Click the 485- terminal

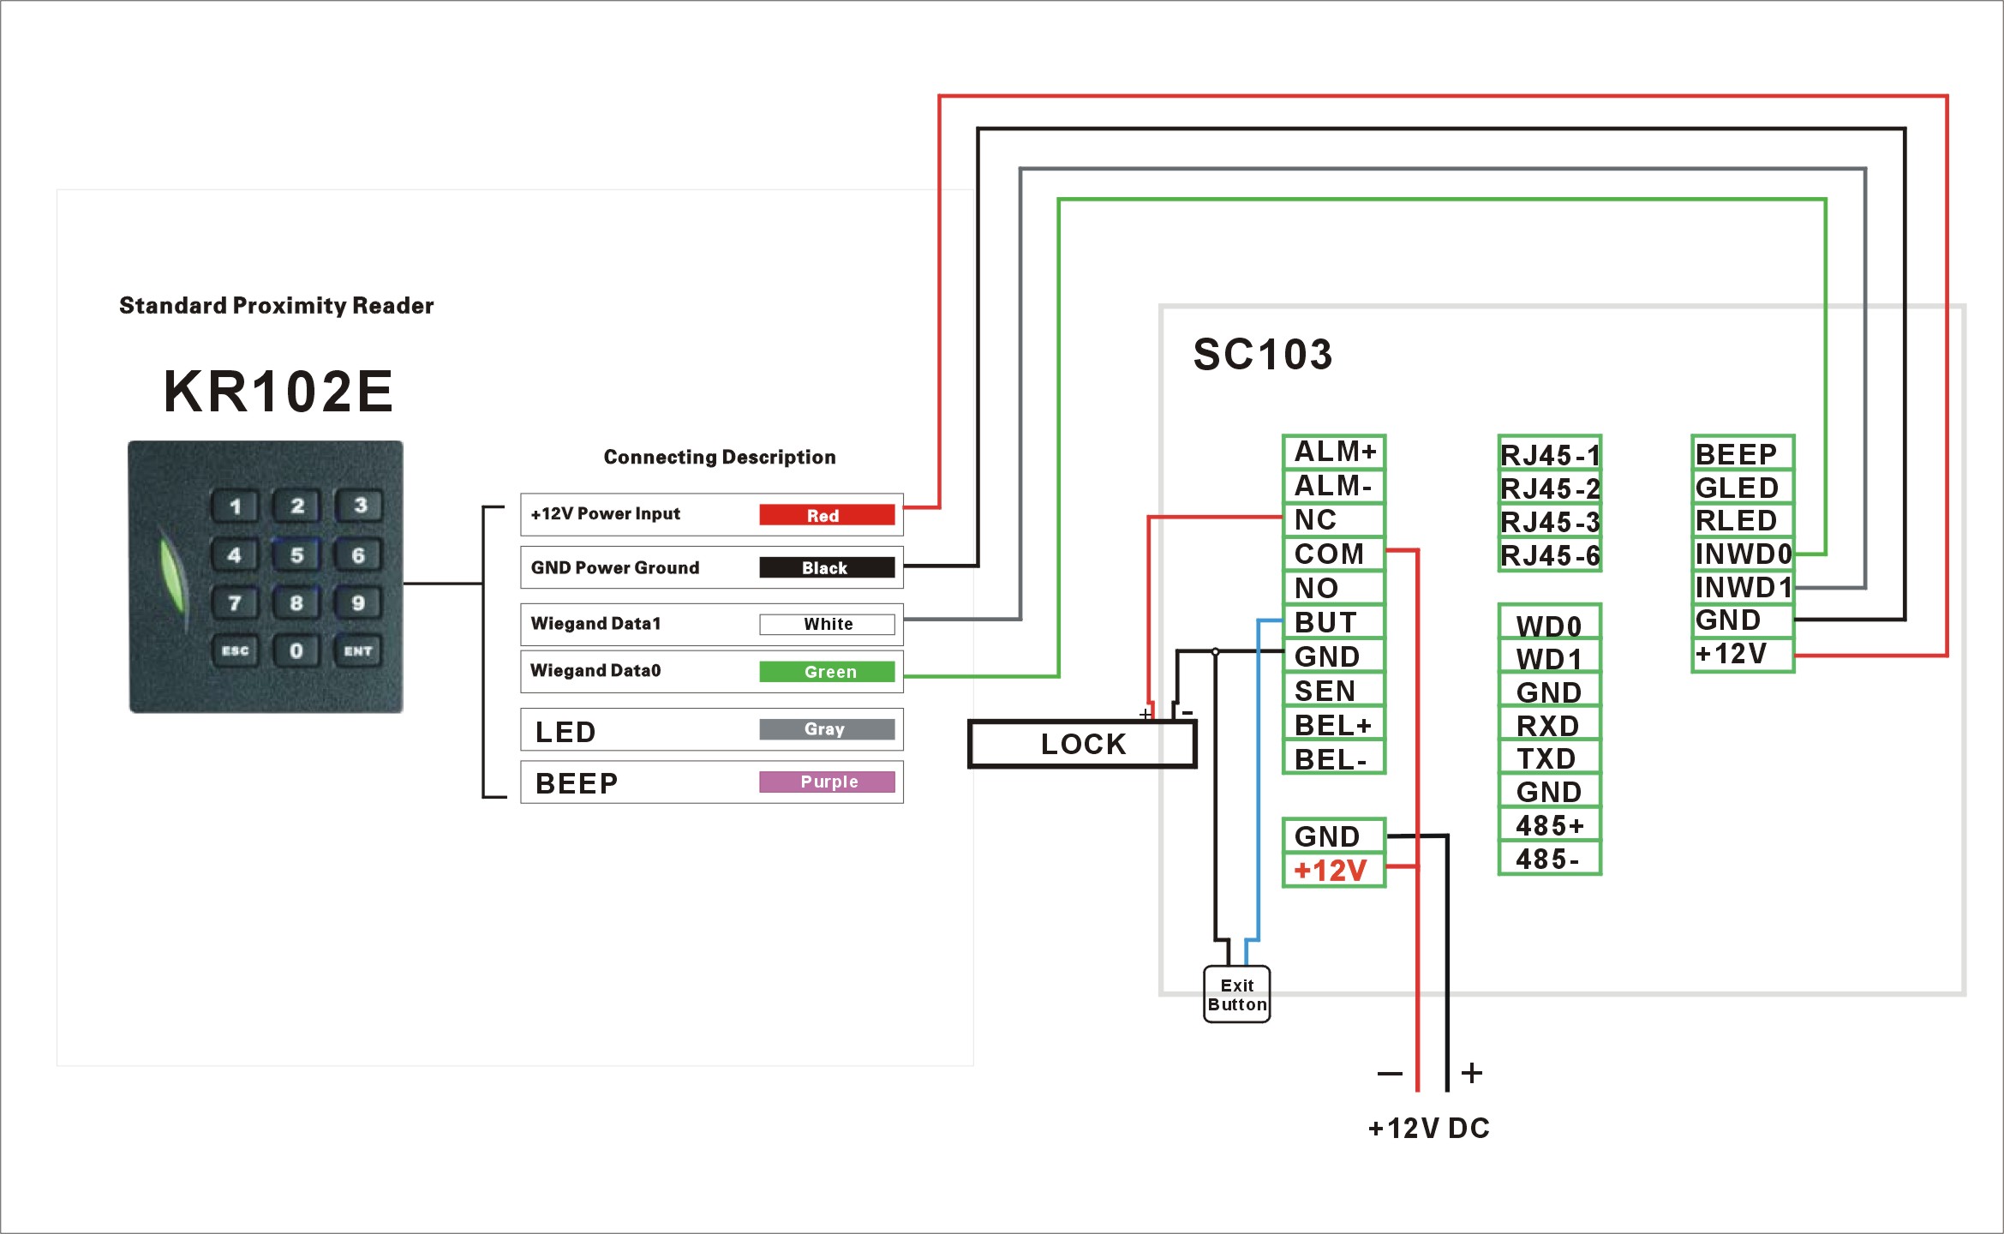click(1550, 858)
